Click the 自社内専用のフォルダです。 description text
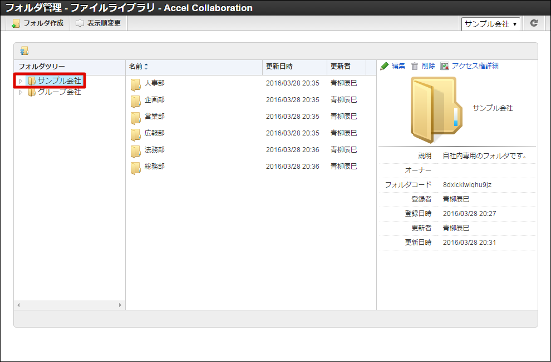Screen dimensions: 551x362 click(485, 156)
